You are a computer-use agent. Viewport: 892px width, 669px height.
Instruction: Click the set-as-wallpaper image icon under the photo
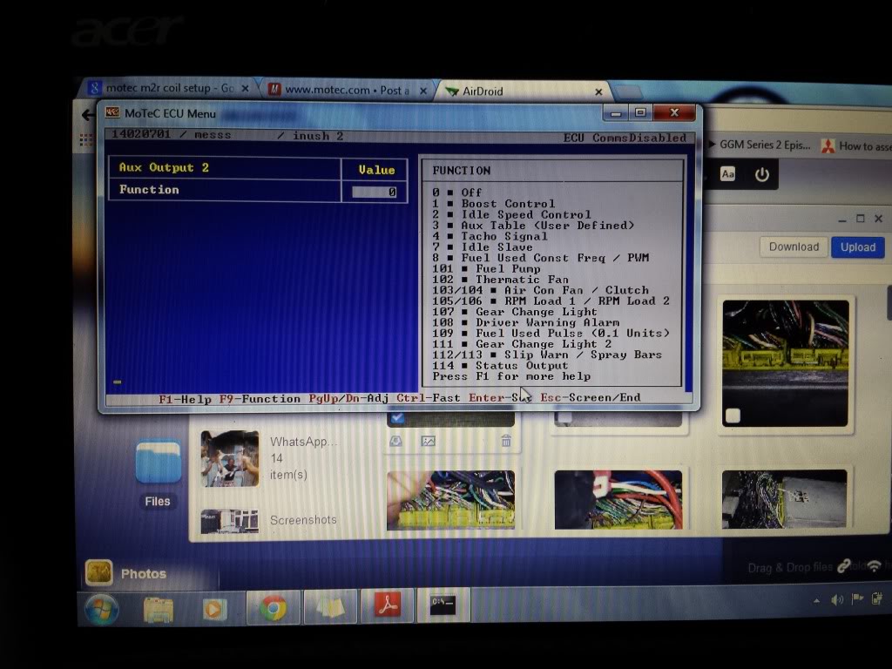(x=429, y=441)
